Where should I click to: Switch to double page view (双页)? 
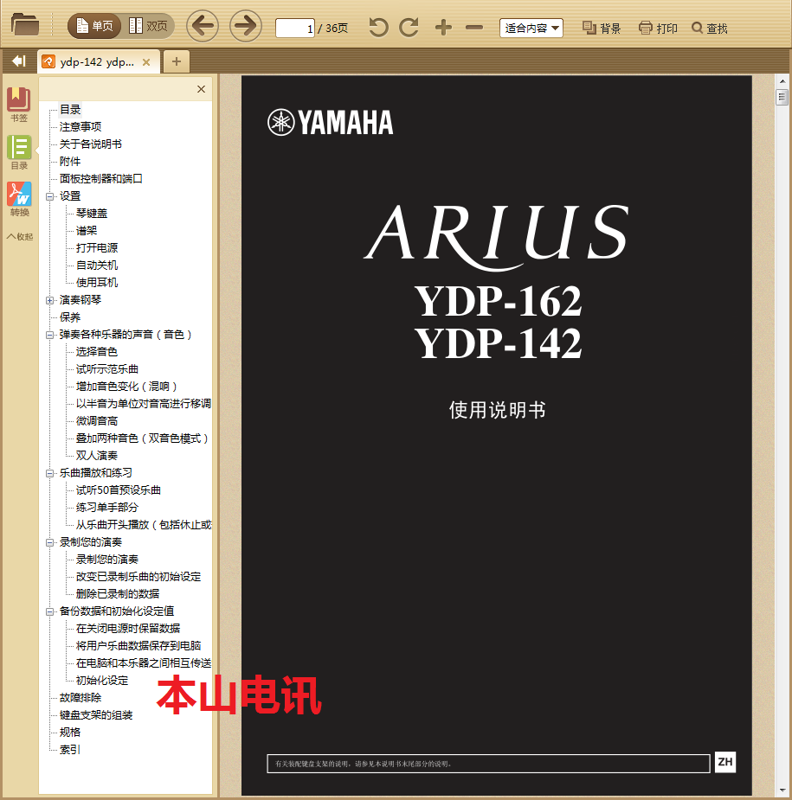[148, 26]
